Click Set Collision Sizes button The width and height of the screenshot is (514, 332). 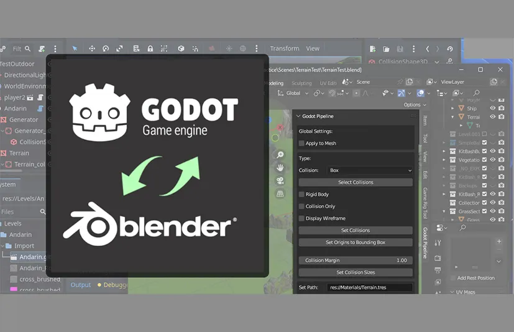coord(356,272)
